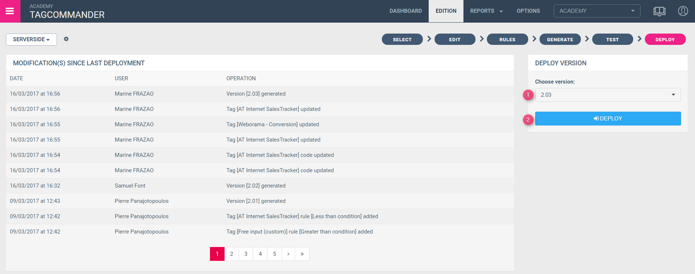Go to page 3 of modifications
The width and height of the screenshot is (695, 274).
coord(246,254)
